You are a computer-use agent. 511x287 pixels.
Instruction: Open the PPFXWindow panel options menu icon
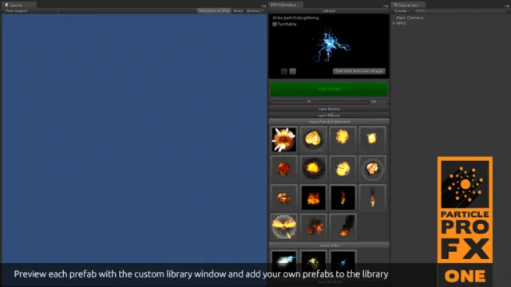click(386, 6)
